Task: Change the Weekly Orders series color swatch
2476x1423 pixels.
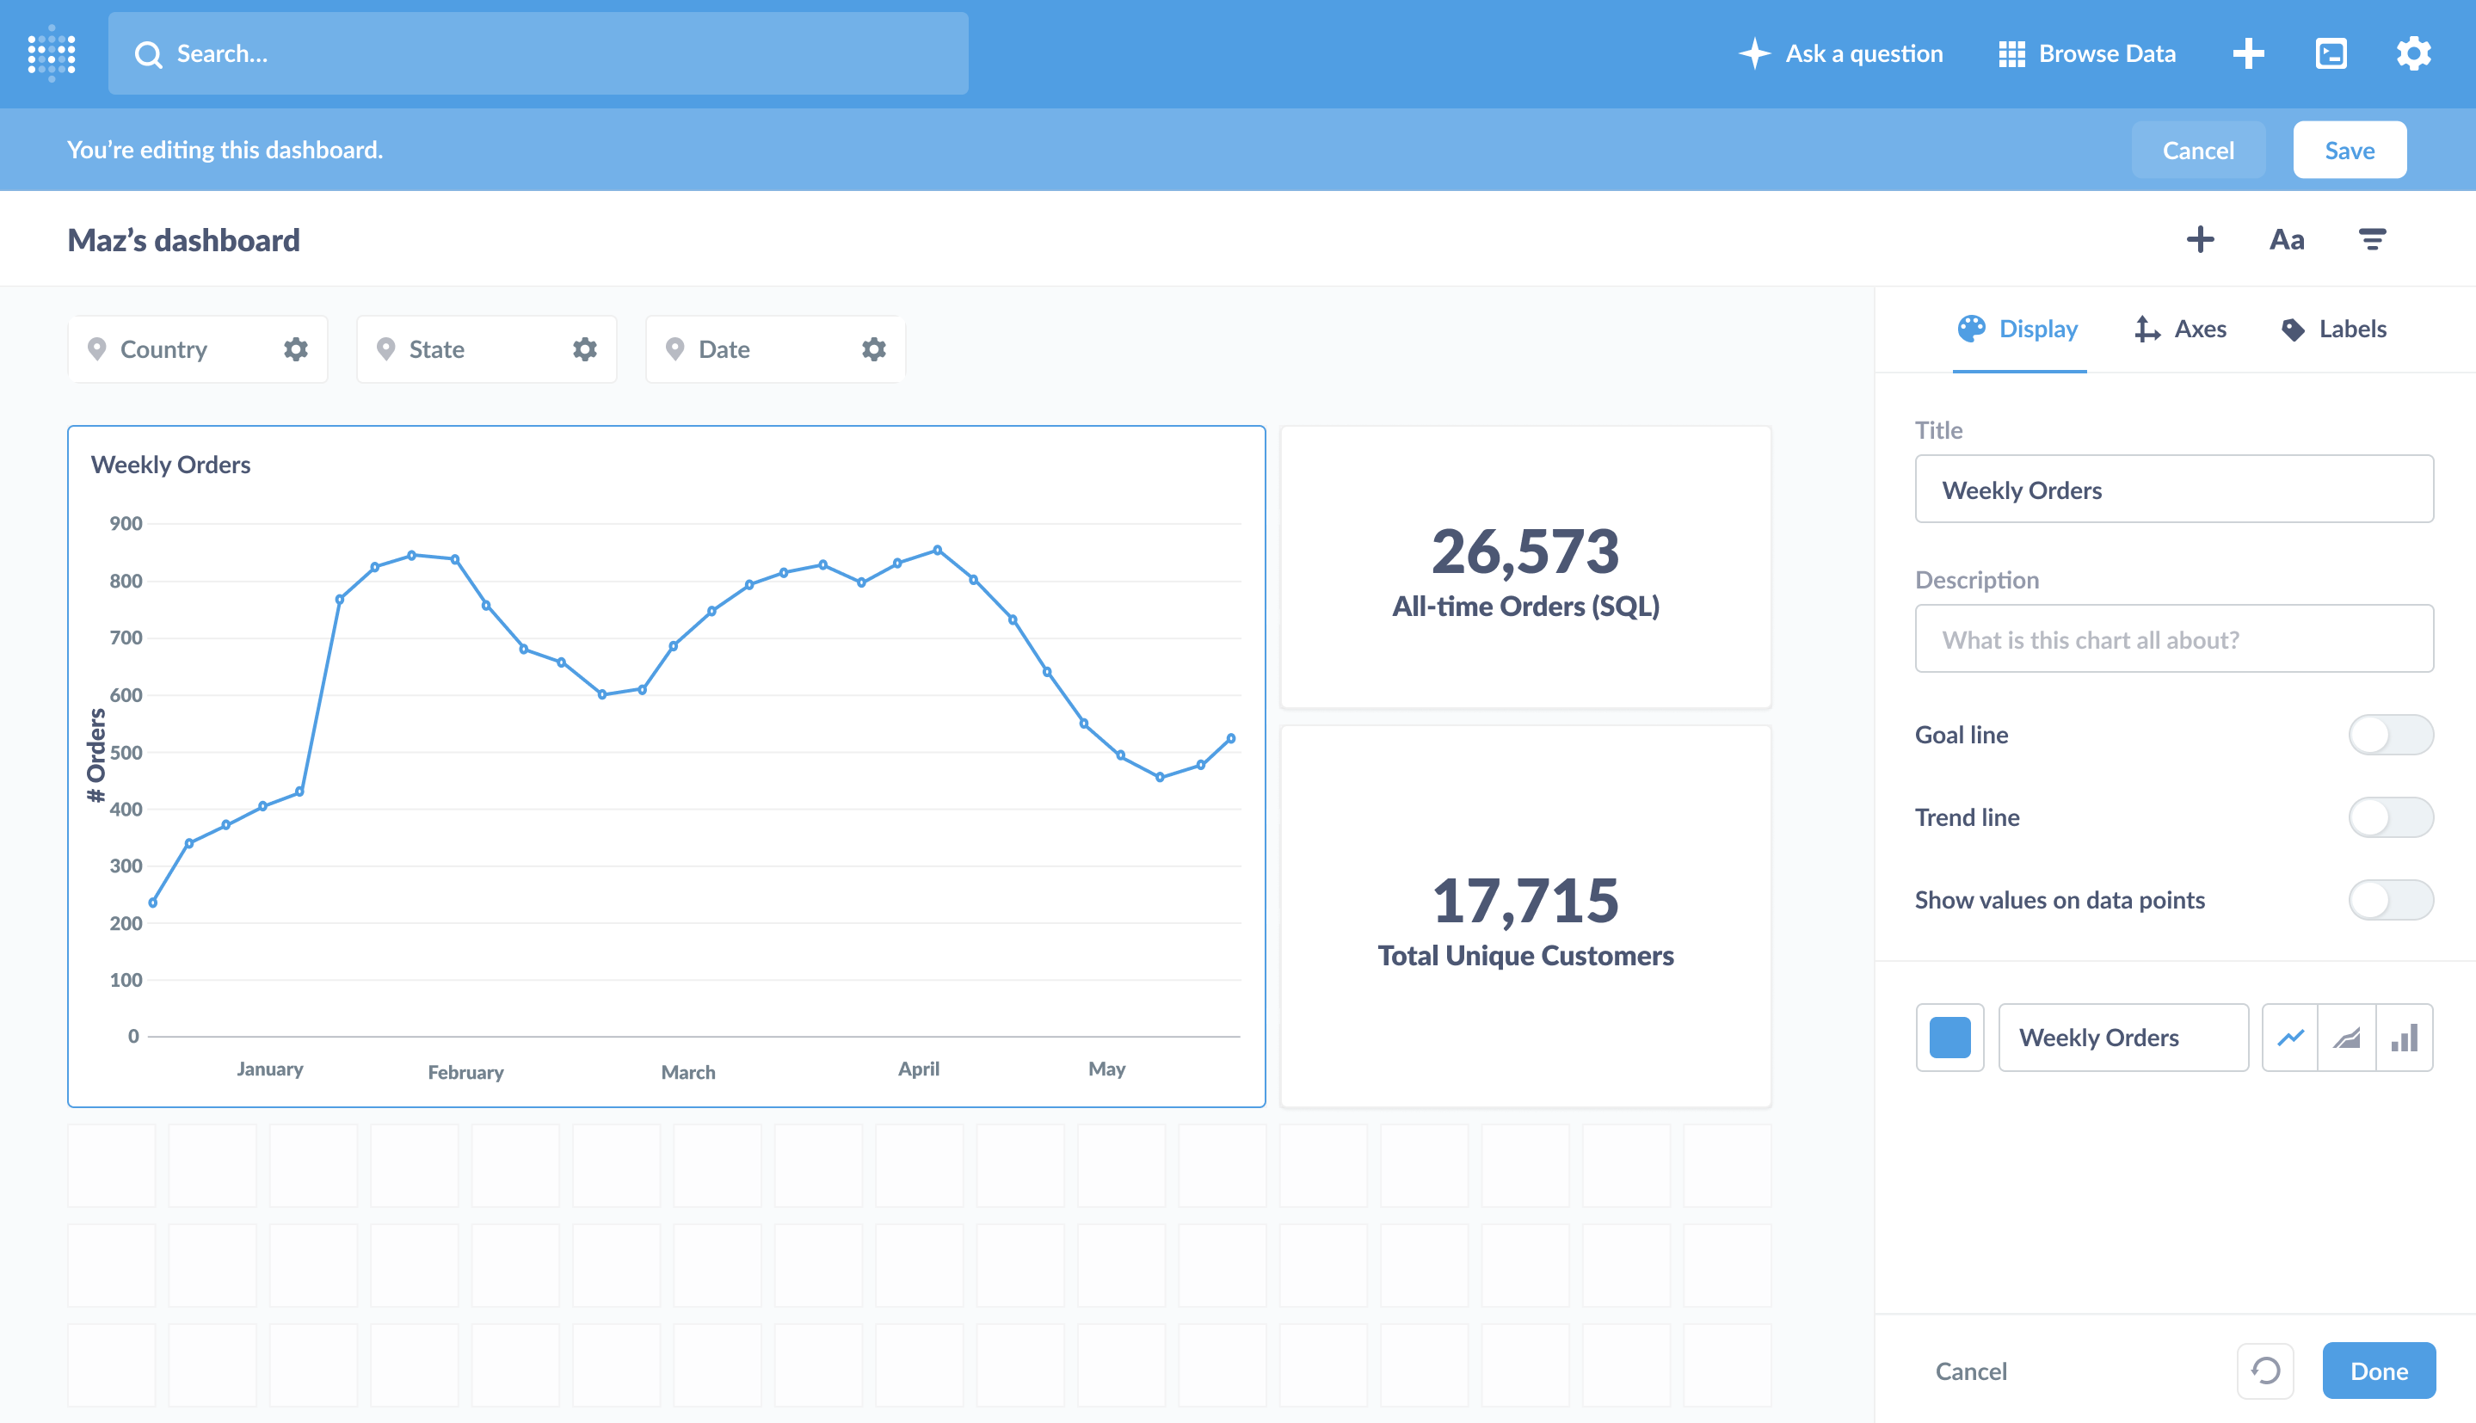Action: coord(1949,1037)
